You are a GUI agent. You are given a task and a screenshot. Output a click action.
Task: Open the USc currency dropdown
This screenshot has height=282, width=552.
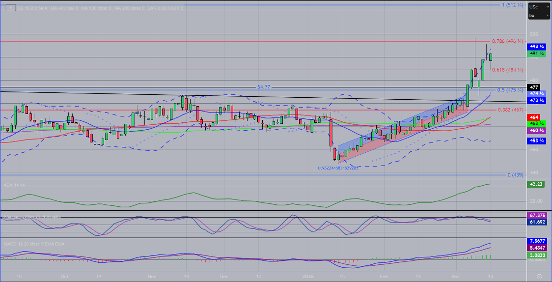538,7
